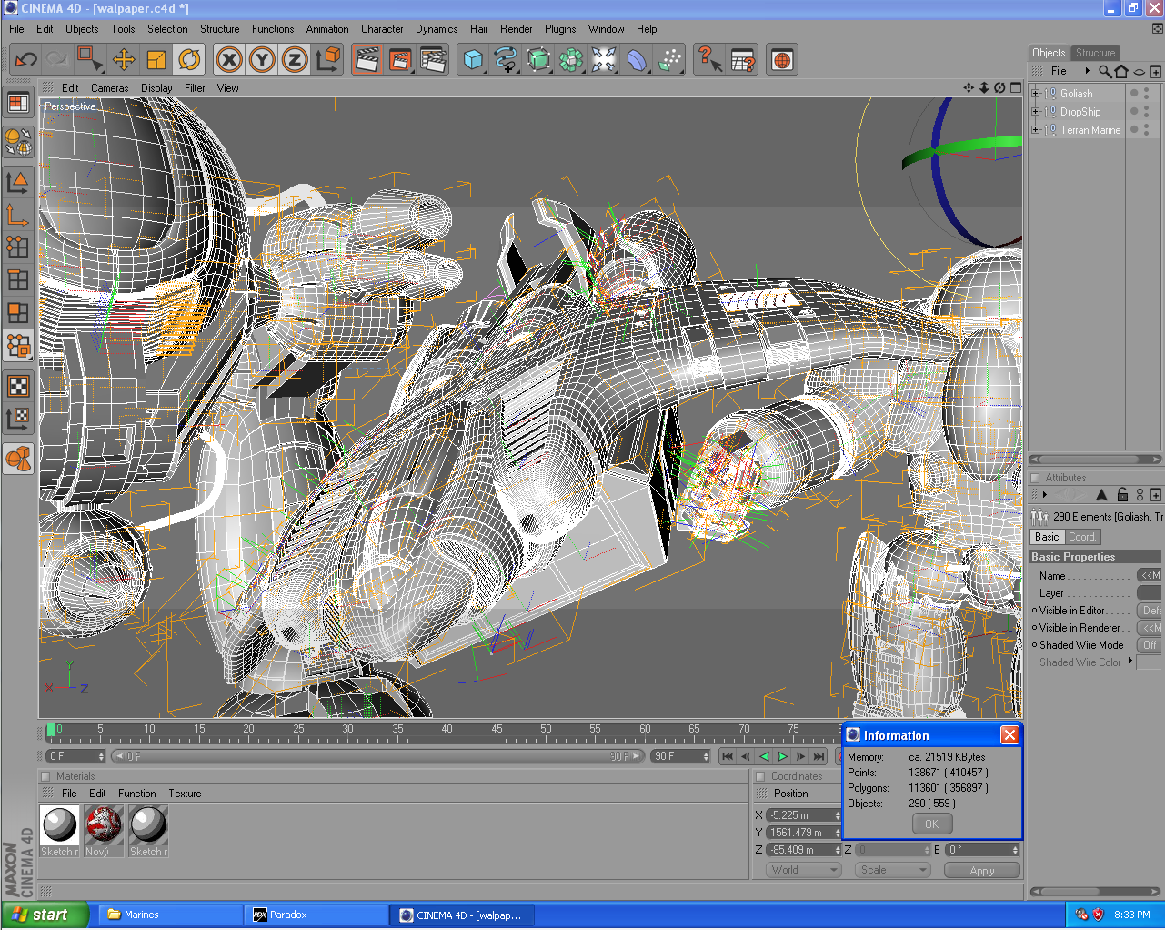Open the Shaded Wire Mode dropdown

click(1150, 645)
